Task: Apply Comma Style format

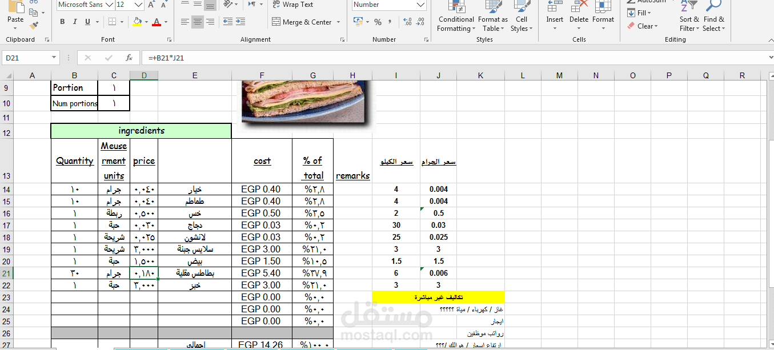Action: pos(390,22)
